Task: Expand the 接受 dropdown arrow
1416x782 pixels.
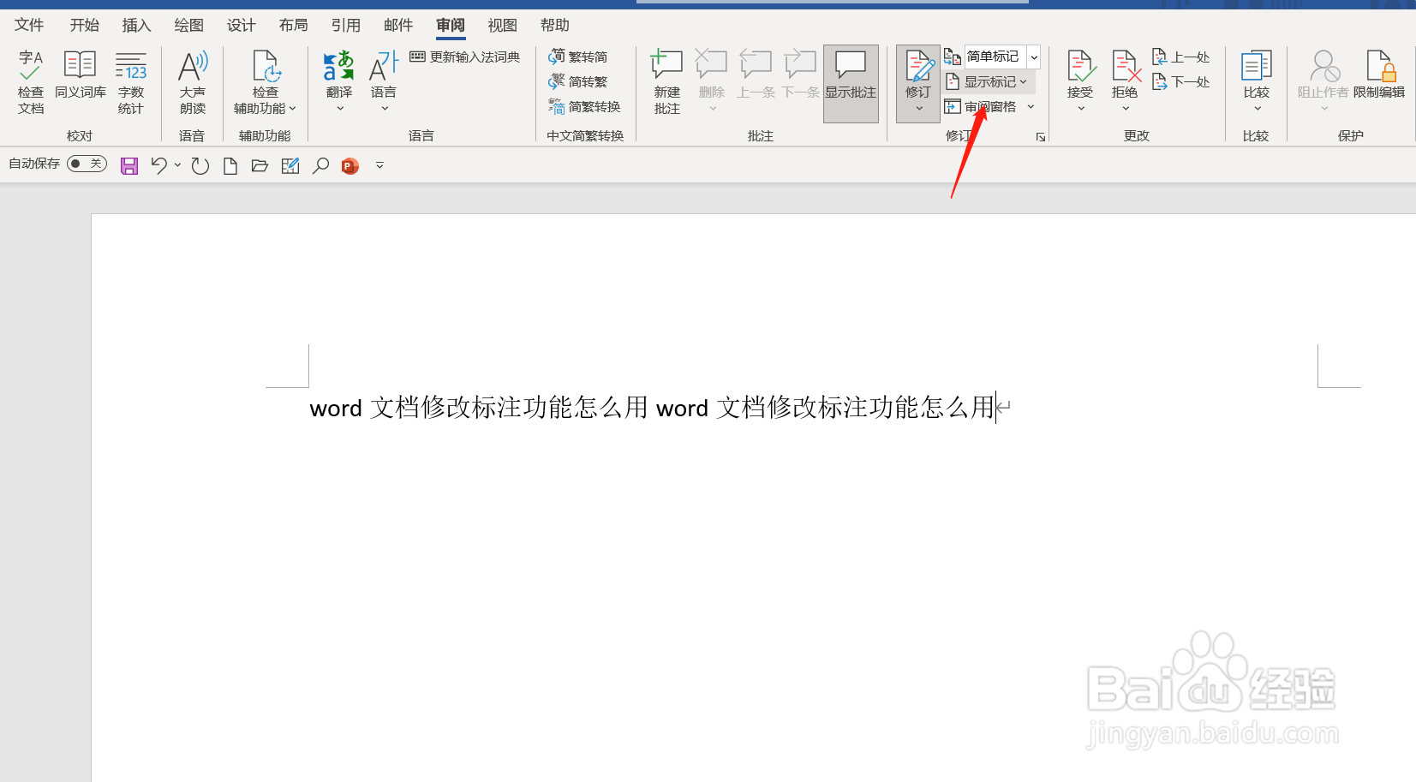Action: (x=1080, y=109)
